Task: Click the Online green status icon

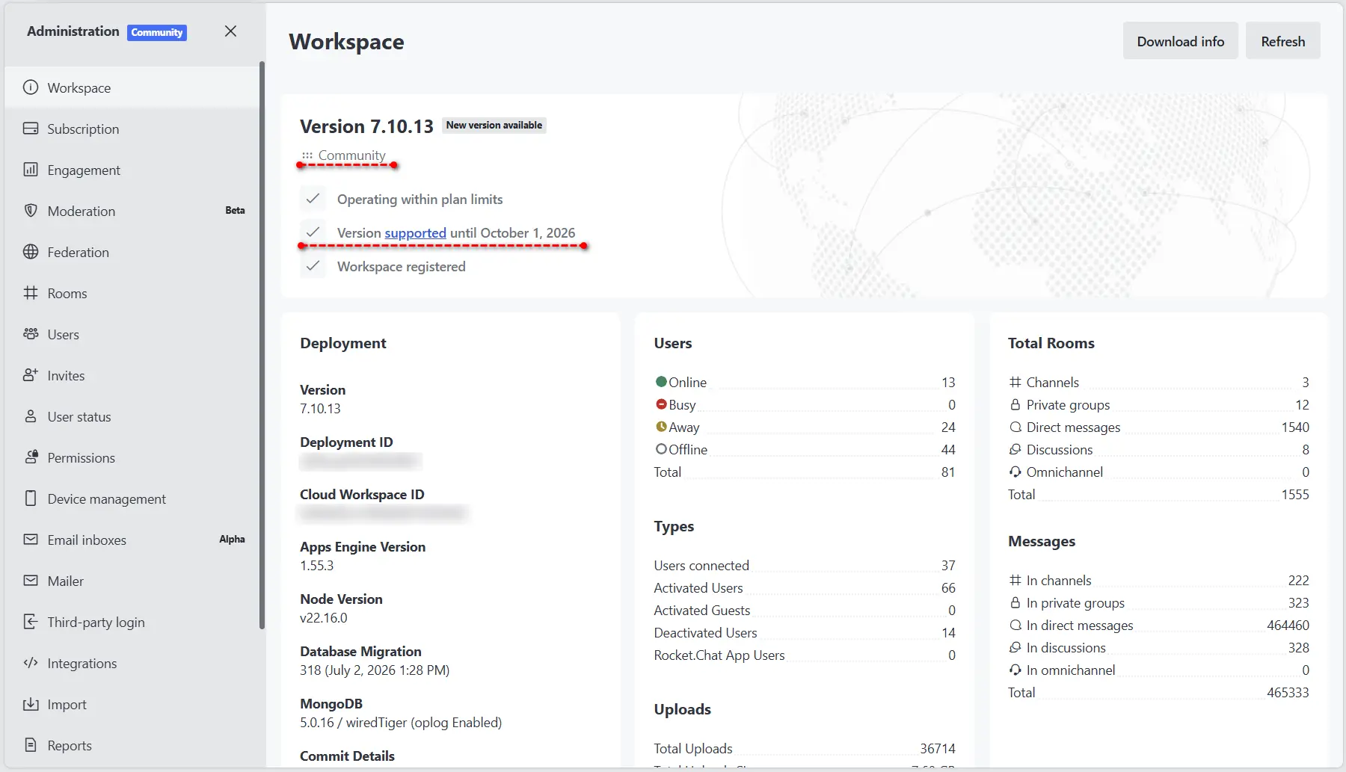Action: (x=661, y=382)
